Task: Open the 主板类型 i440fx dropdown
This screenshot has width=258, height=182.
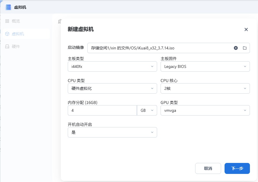Action: 112,66
